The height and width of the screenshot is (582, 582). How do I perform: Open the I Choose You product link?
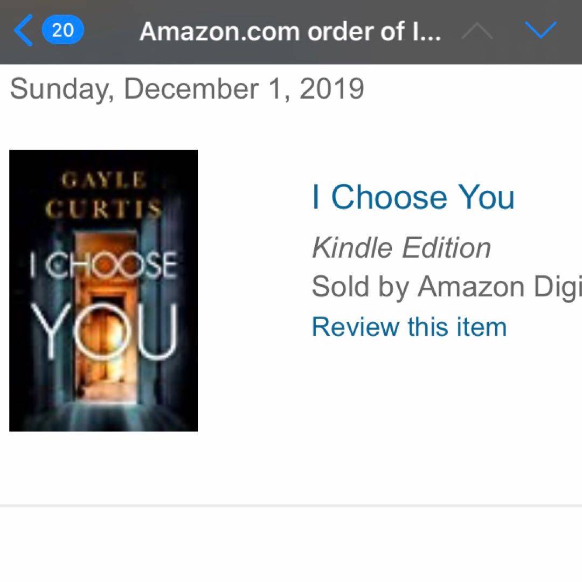413,197
